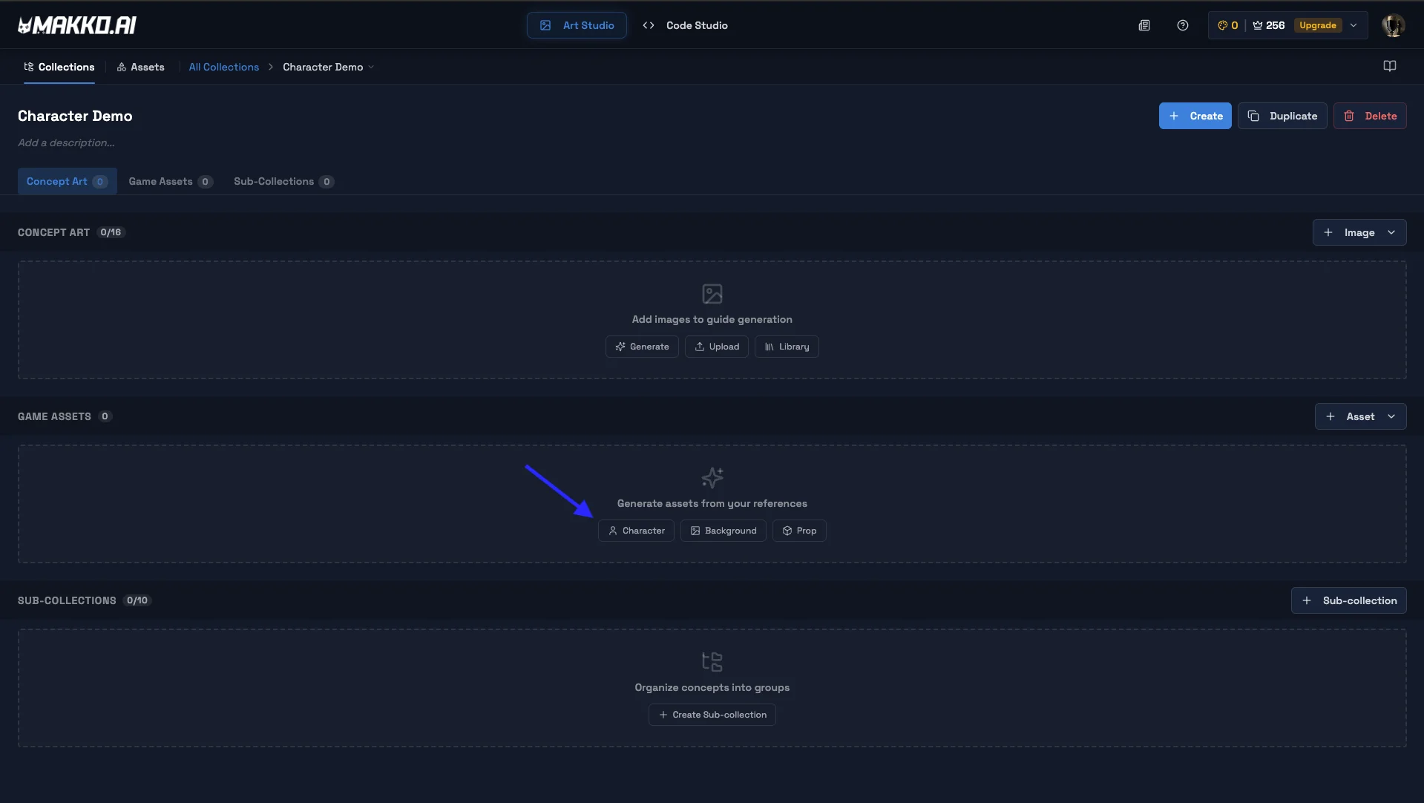1424x803 pixels.
Task: Click the Add a description field
Action: click(66, 142)
